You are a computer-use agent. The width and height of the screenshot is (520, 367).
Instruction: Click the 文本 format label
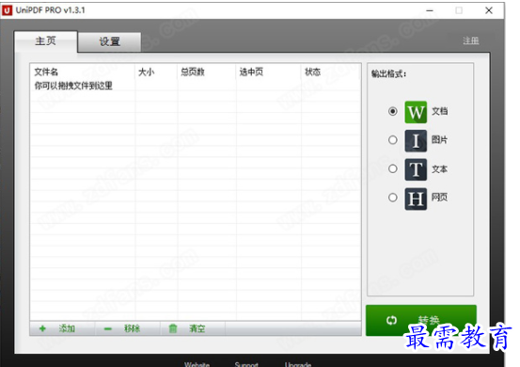tap(440, 168)
